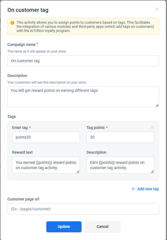Close the On customer tag dialog
Screen dimensions: 167x240
point(157,9)
